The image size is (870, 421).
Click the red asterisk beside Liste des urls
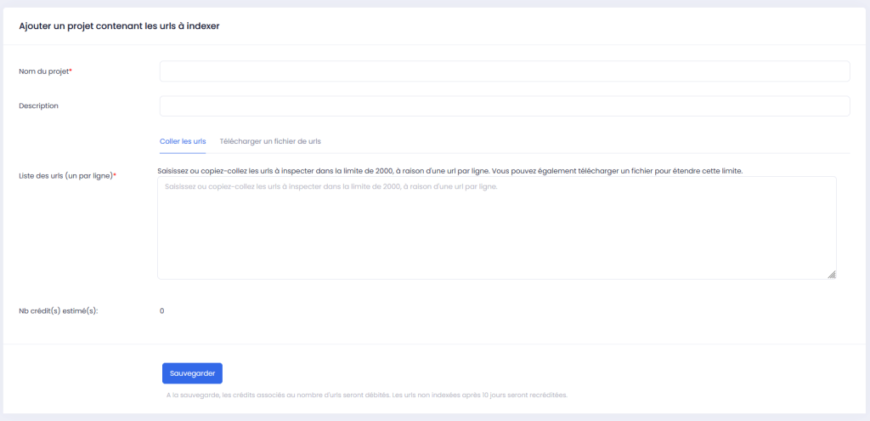click(x=115, y=176)
